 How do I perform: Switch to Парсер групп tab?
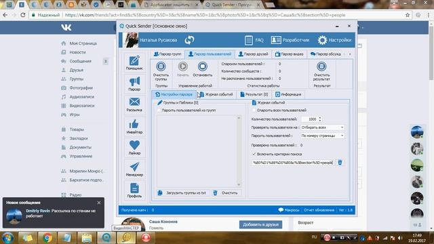(x=167, y=54)
